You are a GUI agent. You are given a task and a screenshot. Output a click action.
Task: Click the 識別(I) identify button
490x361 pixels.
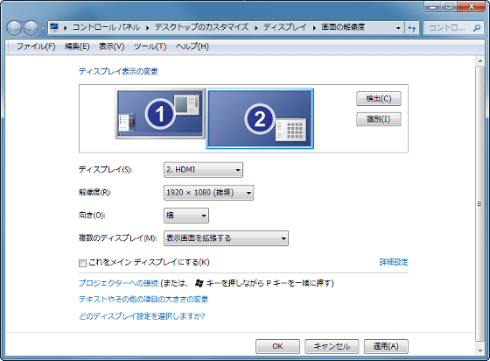(x=378, y=119)
